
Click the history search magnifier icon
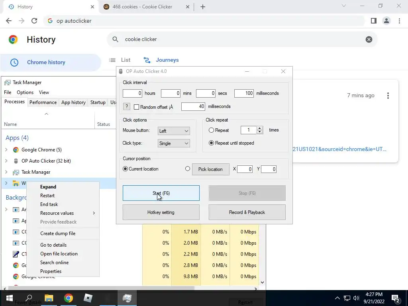tap(115, 39)
